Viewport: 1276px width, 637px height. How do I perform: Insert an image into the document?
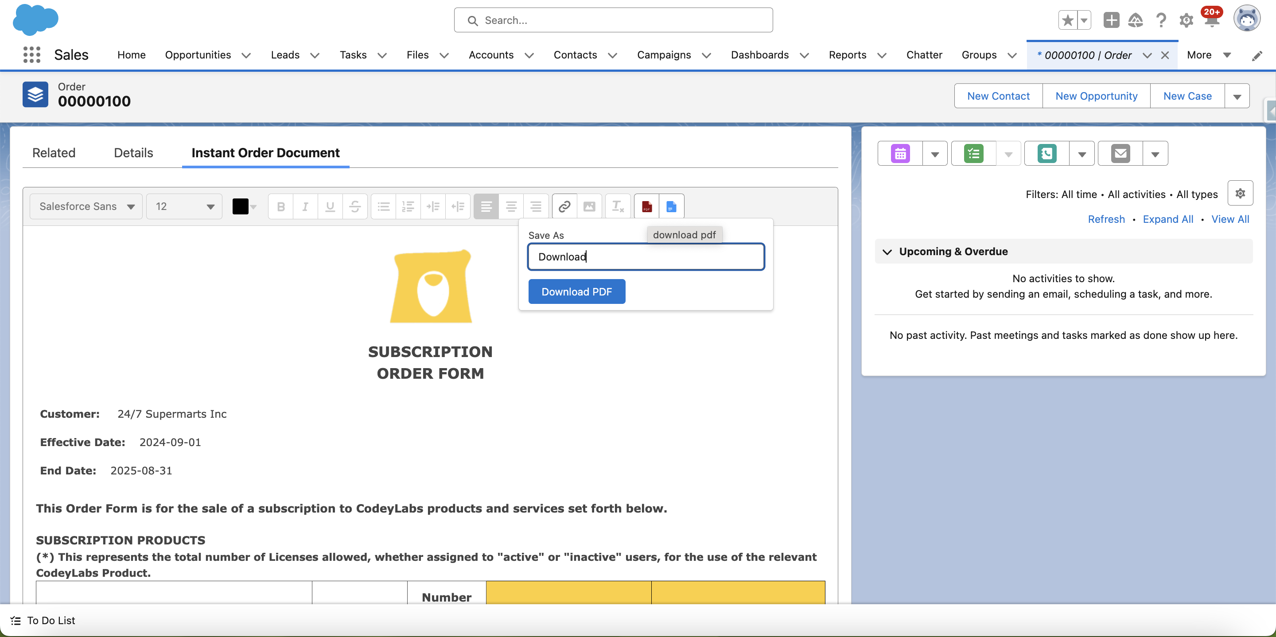click(x=589, y=206)
